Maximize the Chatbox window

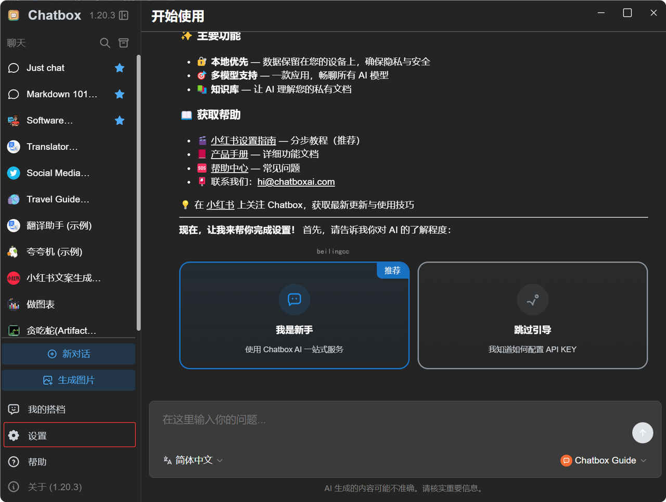(627, 12)
